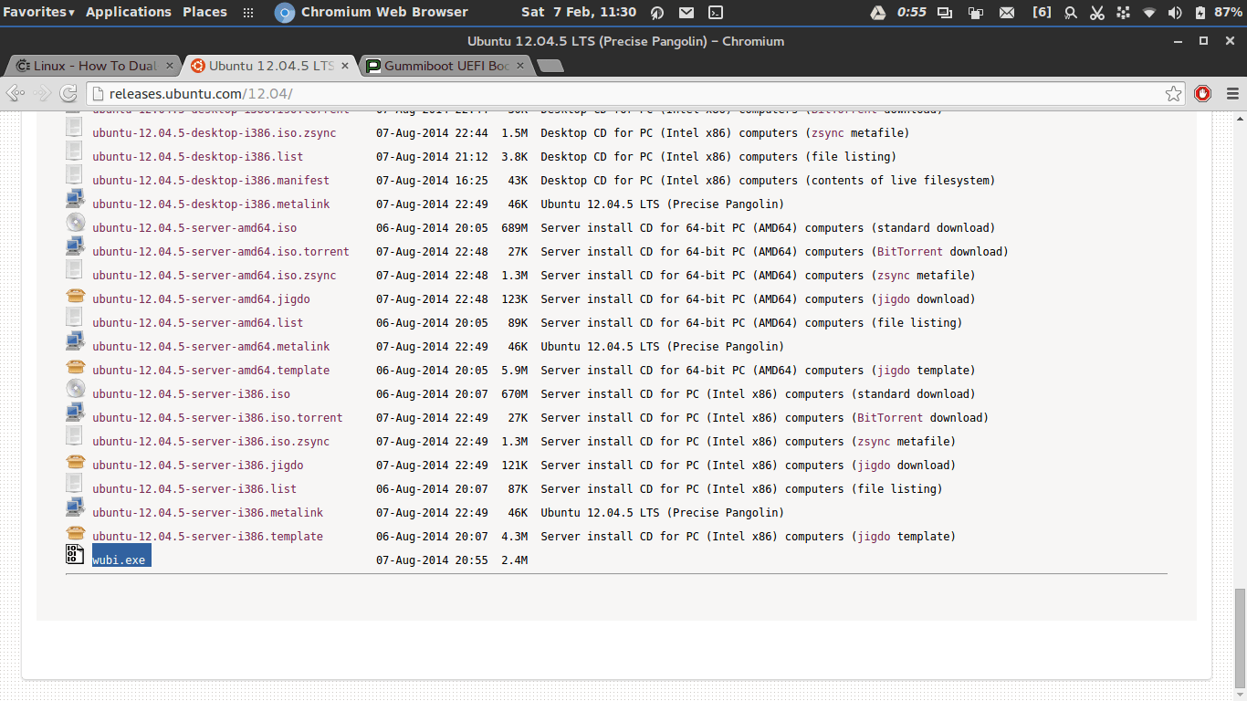Open the Chromium hamburger menu
This screenshot has width=1247, height=701.
click(1232, 93)
